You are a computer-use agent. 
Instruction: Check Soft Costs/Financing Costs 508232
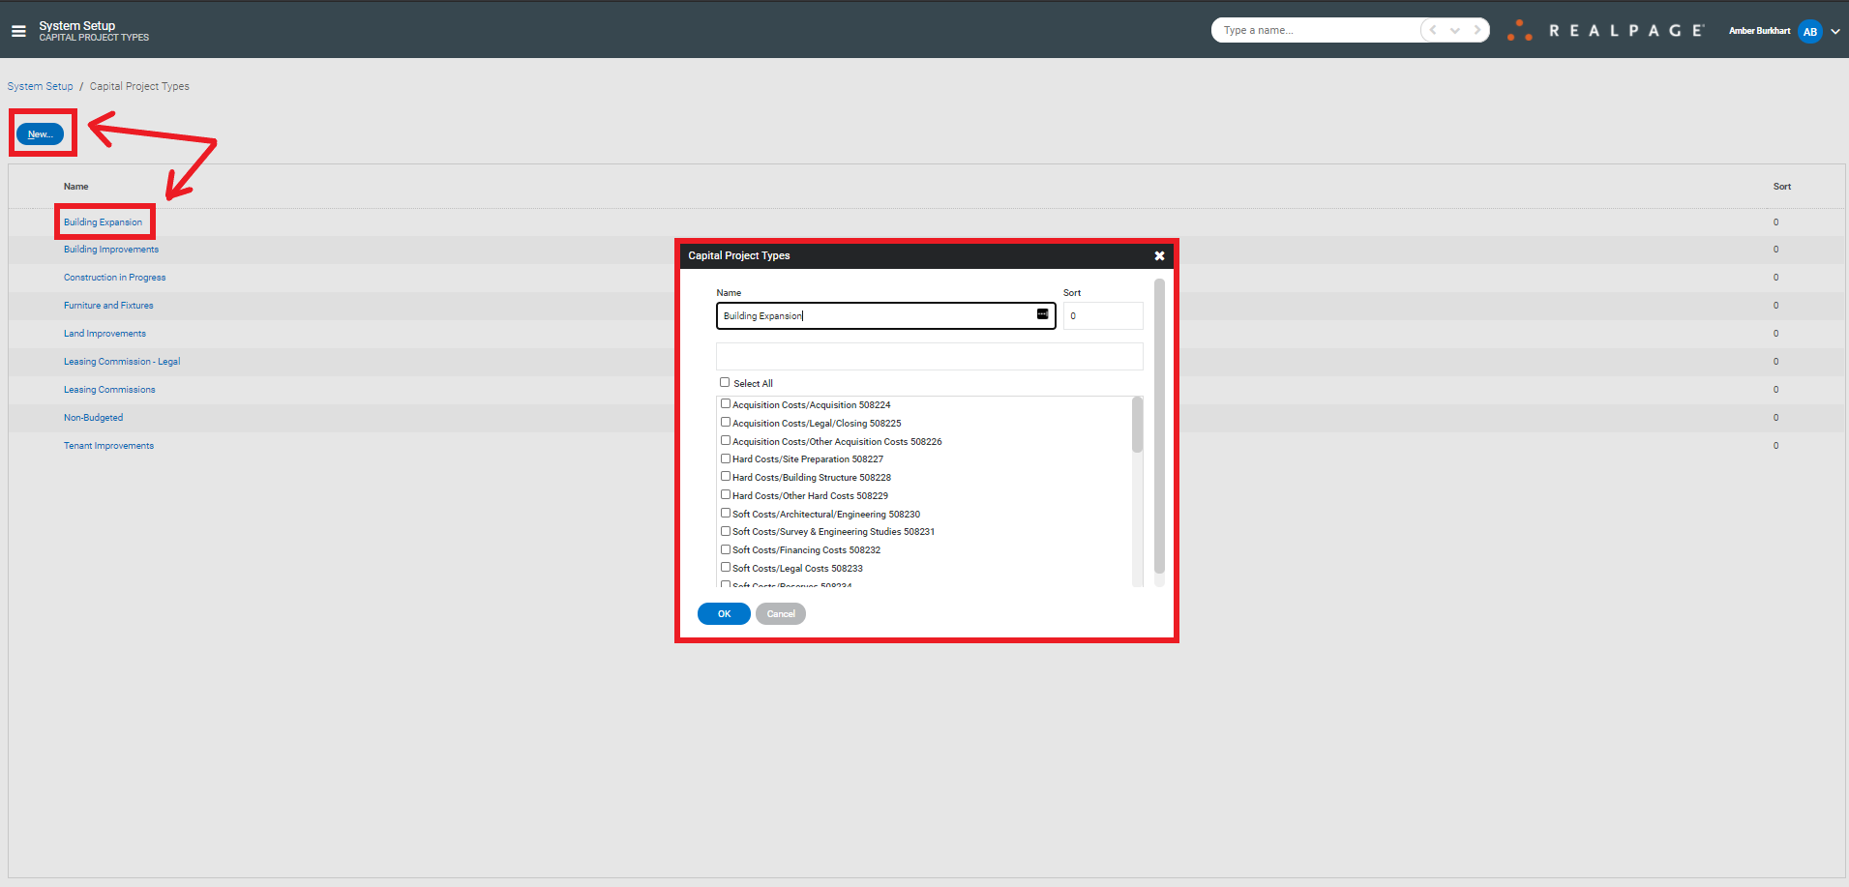point(726,549)
